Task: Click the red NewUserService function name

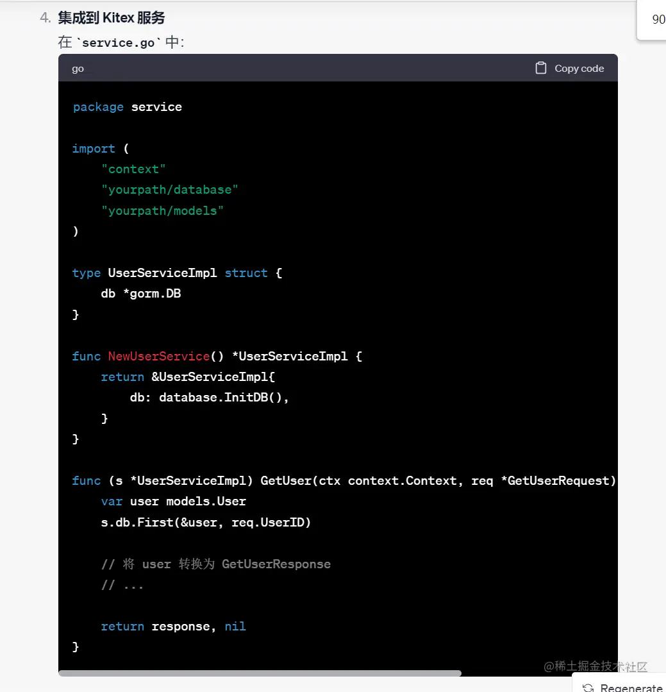Action: (159, 356)
